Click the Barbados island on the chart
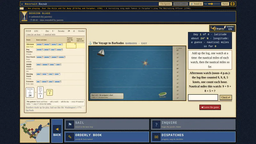Image resolution: width=256 pixels, height=144 pixels. click(163, 94)
